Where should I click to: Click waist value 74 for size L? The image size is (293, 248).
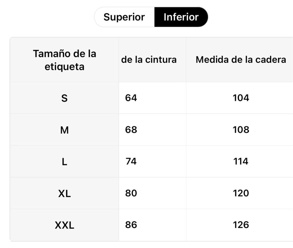pyautogui.click(x=131, y=161)
